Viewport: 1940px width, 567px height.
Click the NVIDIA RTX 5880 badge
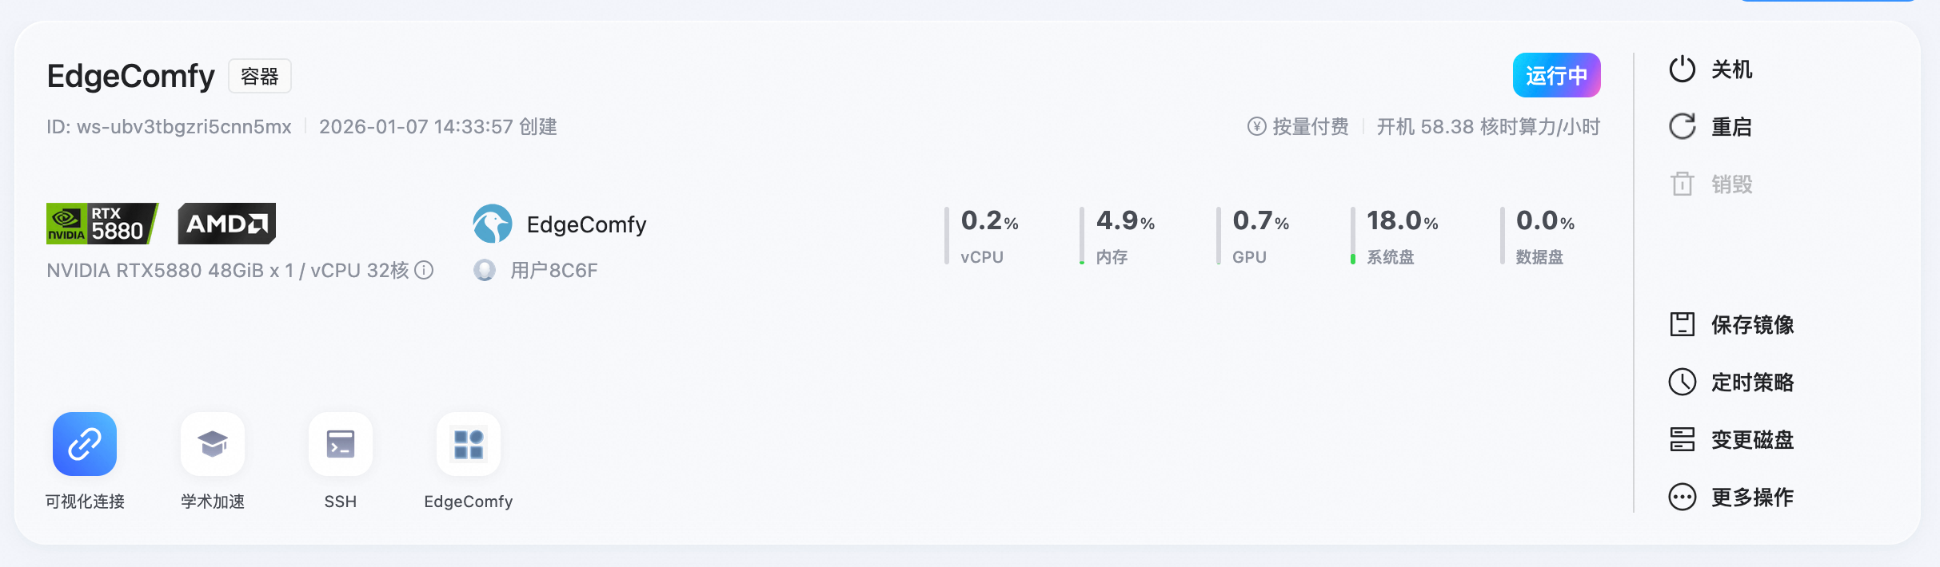102,223
